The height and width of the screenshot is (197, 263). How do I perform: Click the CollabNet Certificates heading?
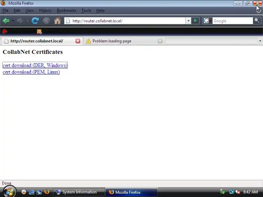[x=33, y=52]
